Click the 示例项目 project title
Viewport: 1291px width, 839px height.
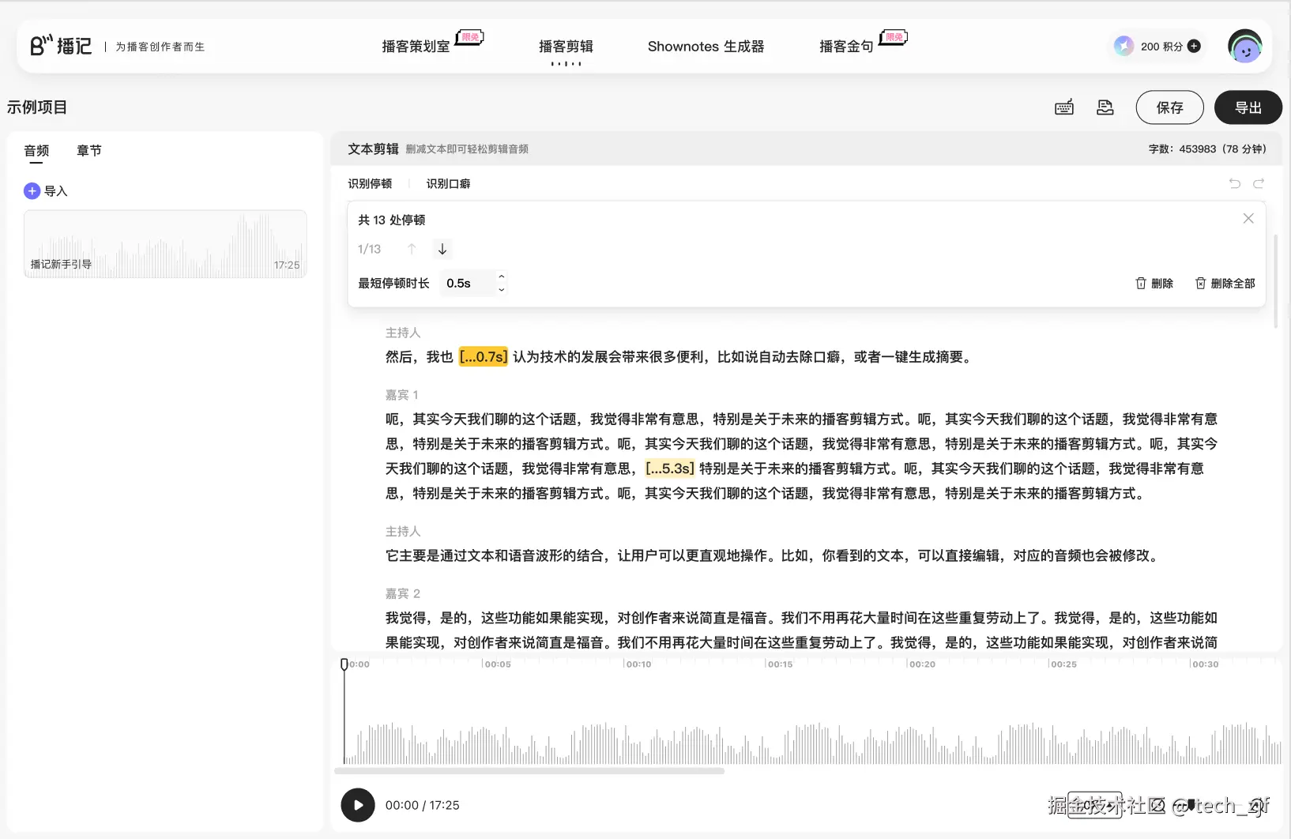[37, 107]
